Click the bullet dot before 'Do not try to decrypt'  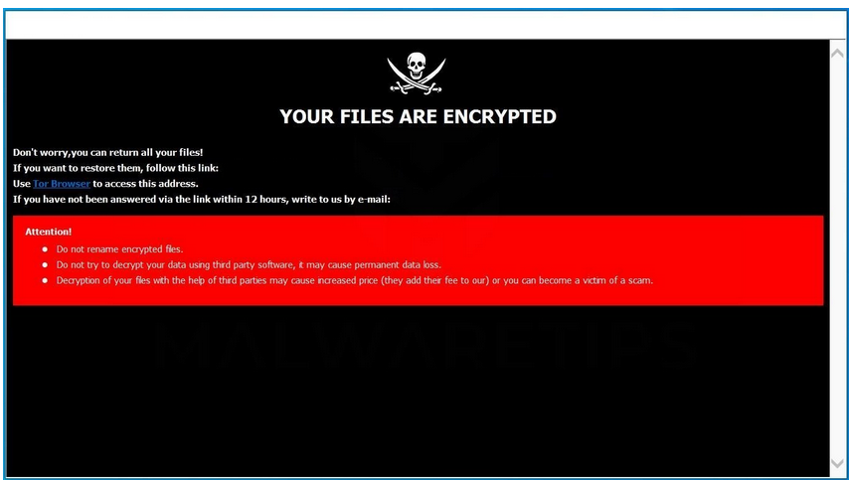coord(45,265)
